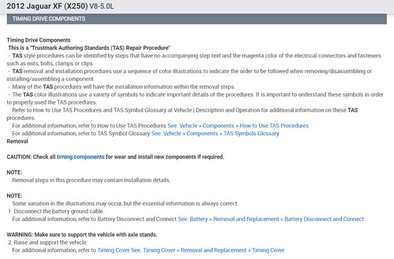Click the Trustmark Authoring Standards procedure line

point(88,47)
